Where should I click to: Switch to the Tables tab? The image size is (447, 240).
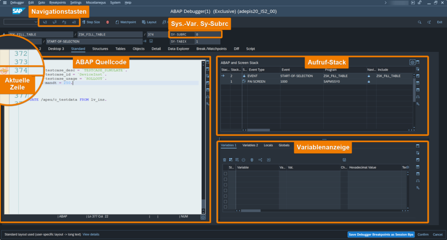[120, 49]
